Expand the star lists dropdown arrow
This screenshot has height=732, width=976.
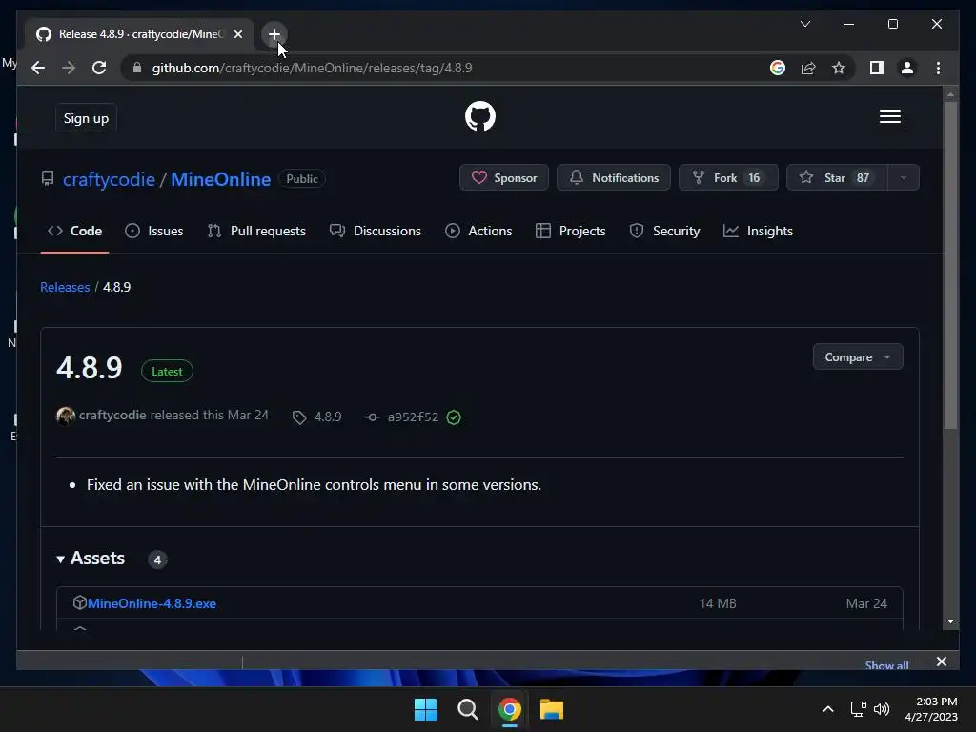click(x=904, y=177)
